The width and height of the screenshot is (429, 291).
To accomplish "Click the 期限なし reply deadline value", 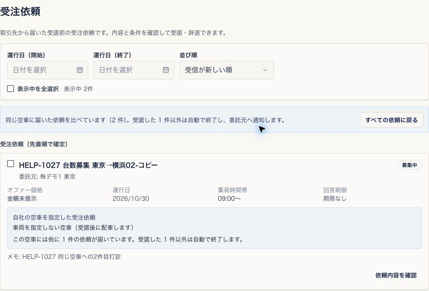I will (x=334, y=199).
